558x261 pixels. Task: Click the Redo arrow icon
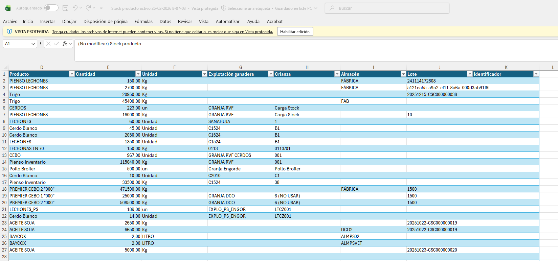tap(88, 8)
